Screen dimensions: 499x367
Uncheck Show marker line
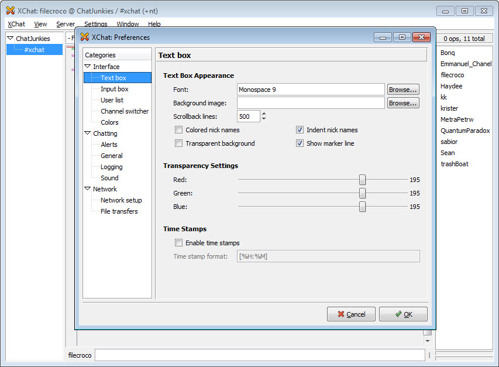[x=300, y=143]
